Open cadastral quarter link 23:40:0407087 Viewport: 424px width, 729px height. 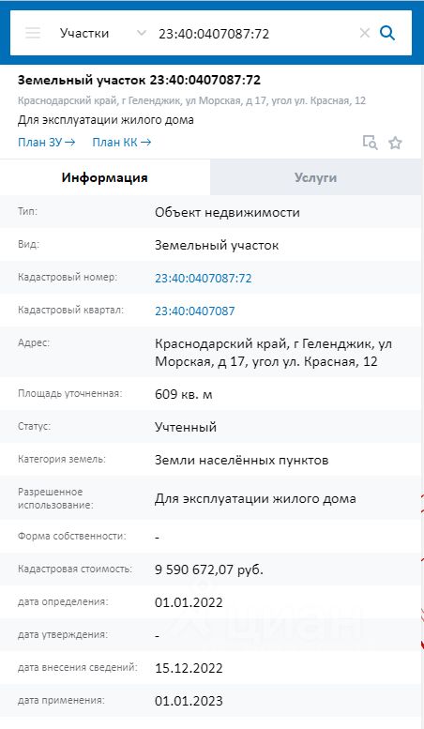click(x=195, y=311)
